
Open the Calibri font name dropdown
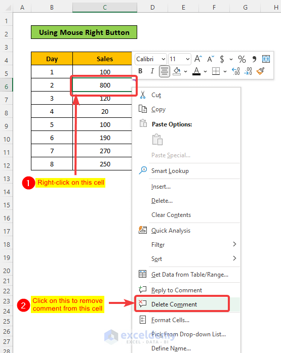[x=164, y=59]
